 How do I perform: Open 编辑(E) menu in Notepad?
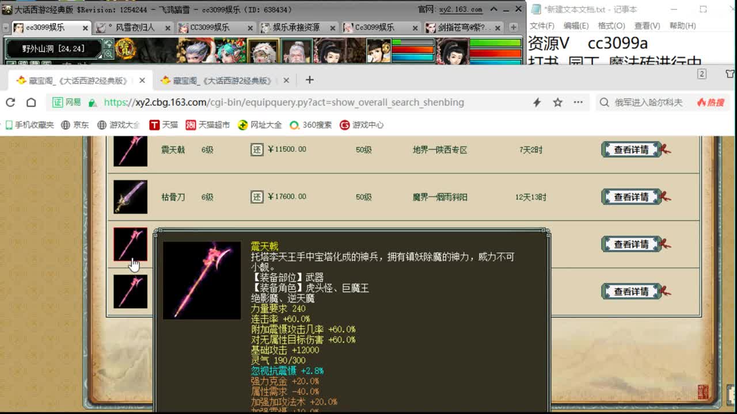pos(576,26)
